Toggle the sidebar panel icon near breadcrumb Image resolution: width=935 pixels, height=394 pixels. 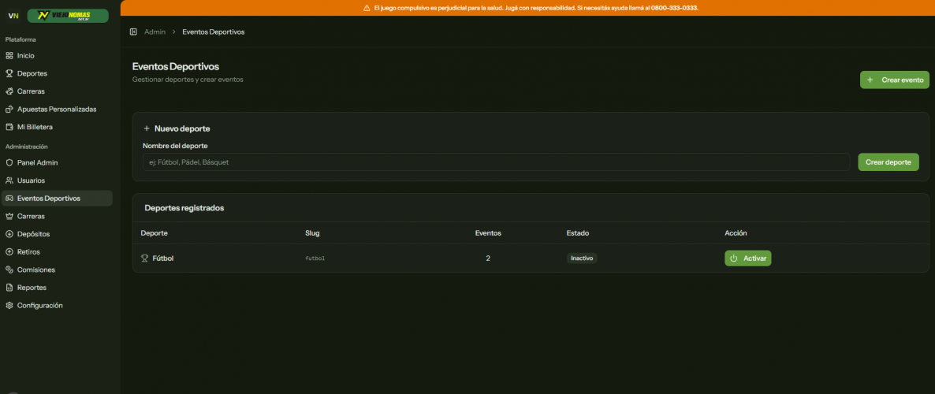pos(133,32)
